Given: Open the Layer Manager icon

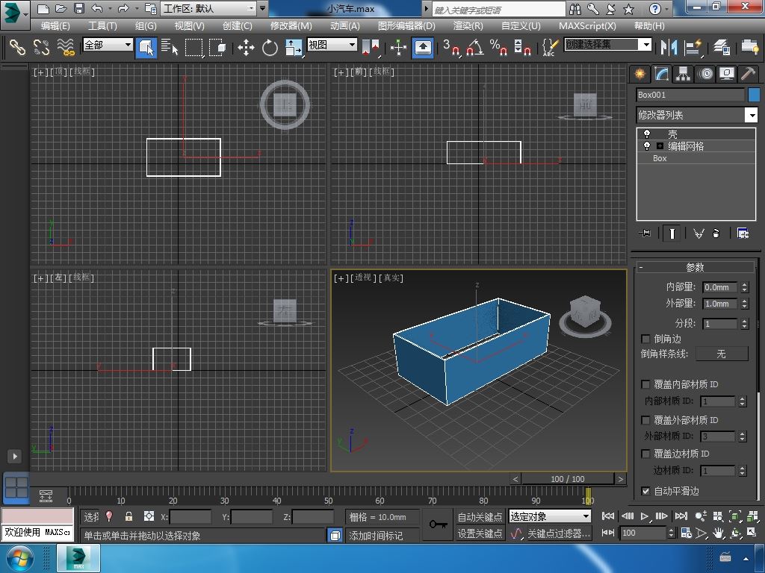Looking at the screenshot, I should [x=721, y=47].
